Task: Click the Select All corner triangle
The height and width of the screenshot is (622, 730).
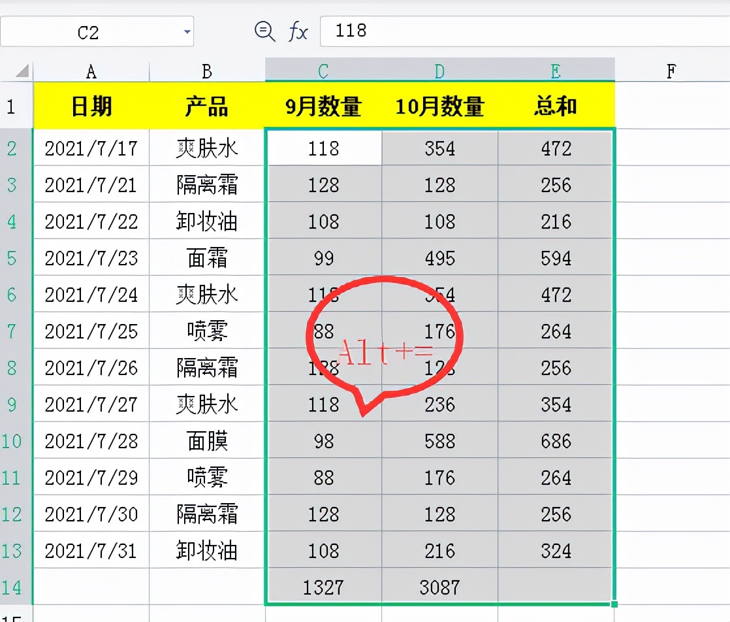Action: tap(22, 71)
